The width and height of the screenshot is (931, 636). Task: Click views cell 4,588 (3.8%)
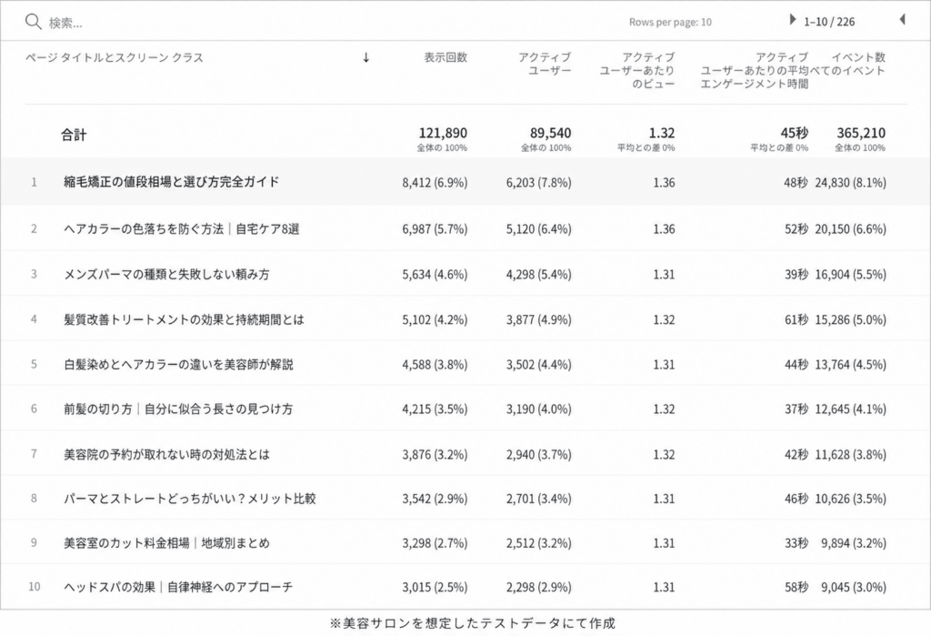(x=435, y=364)
